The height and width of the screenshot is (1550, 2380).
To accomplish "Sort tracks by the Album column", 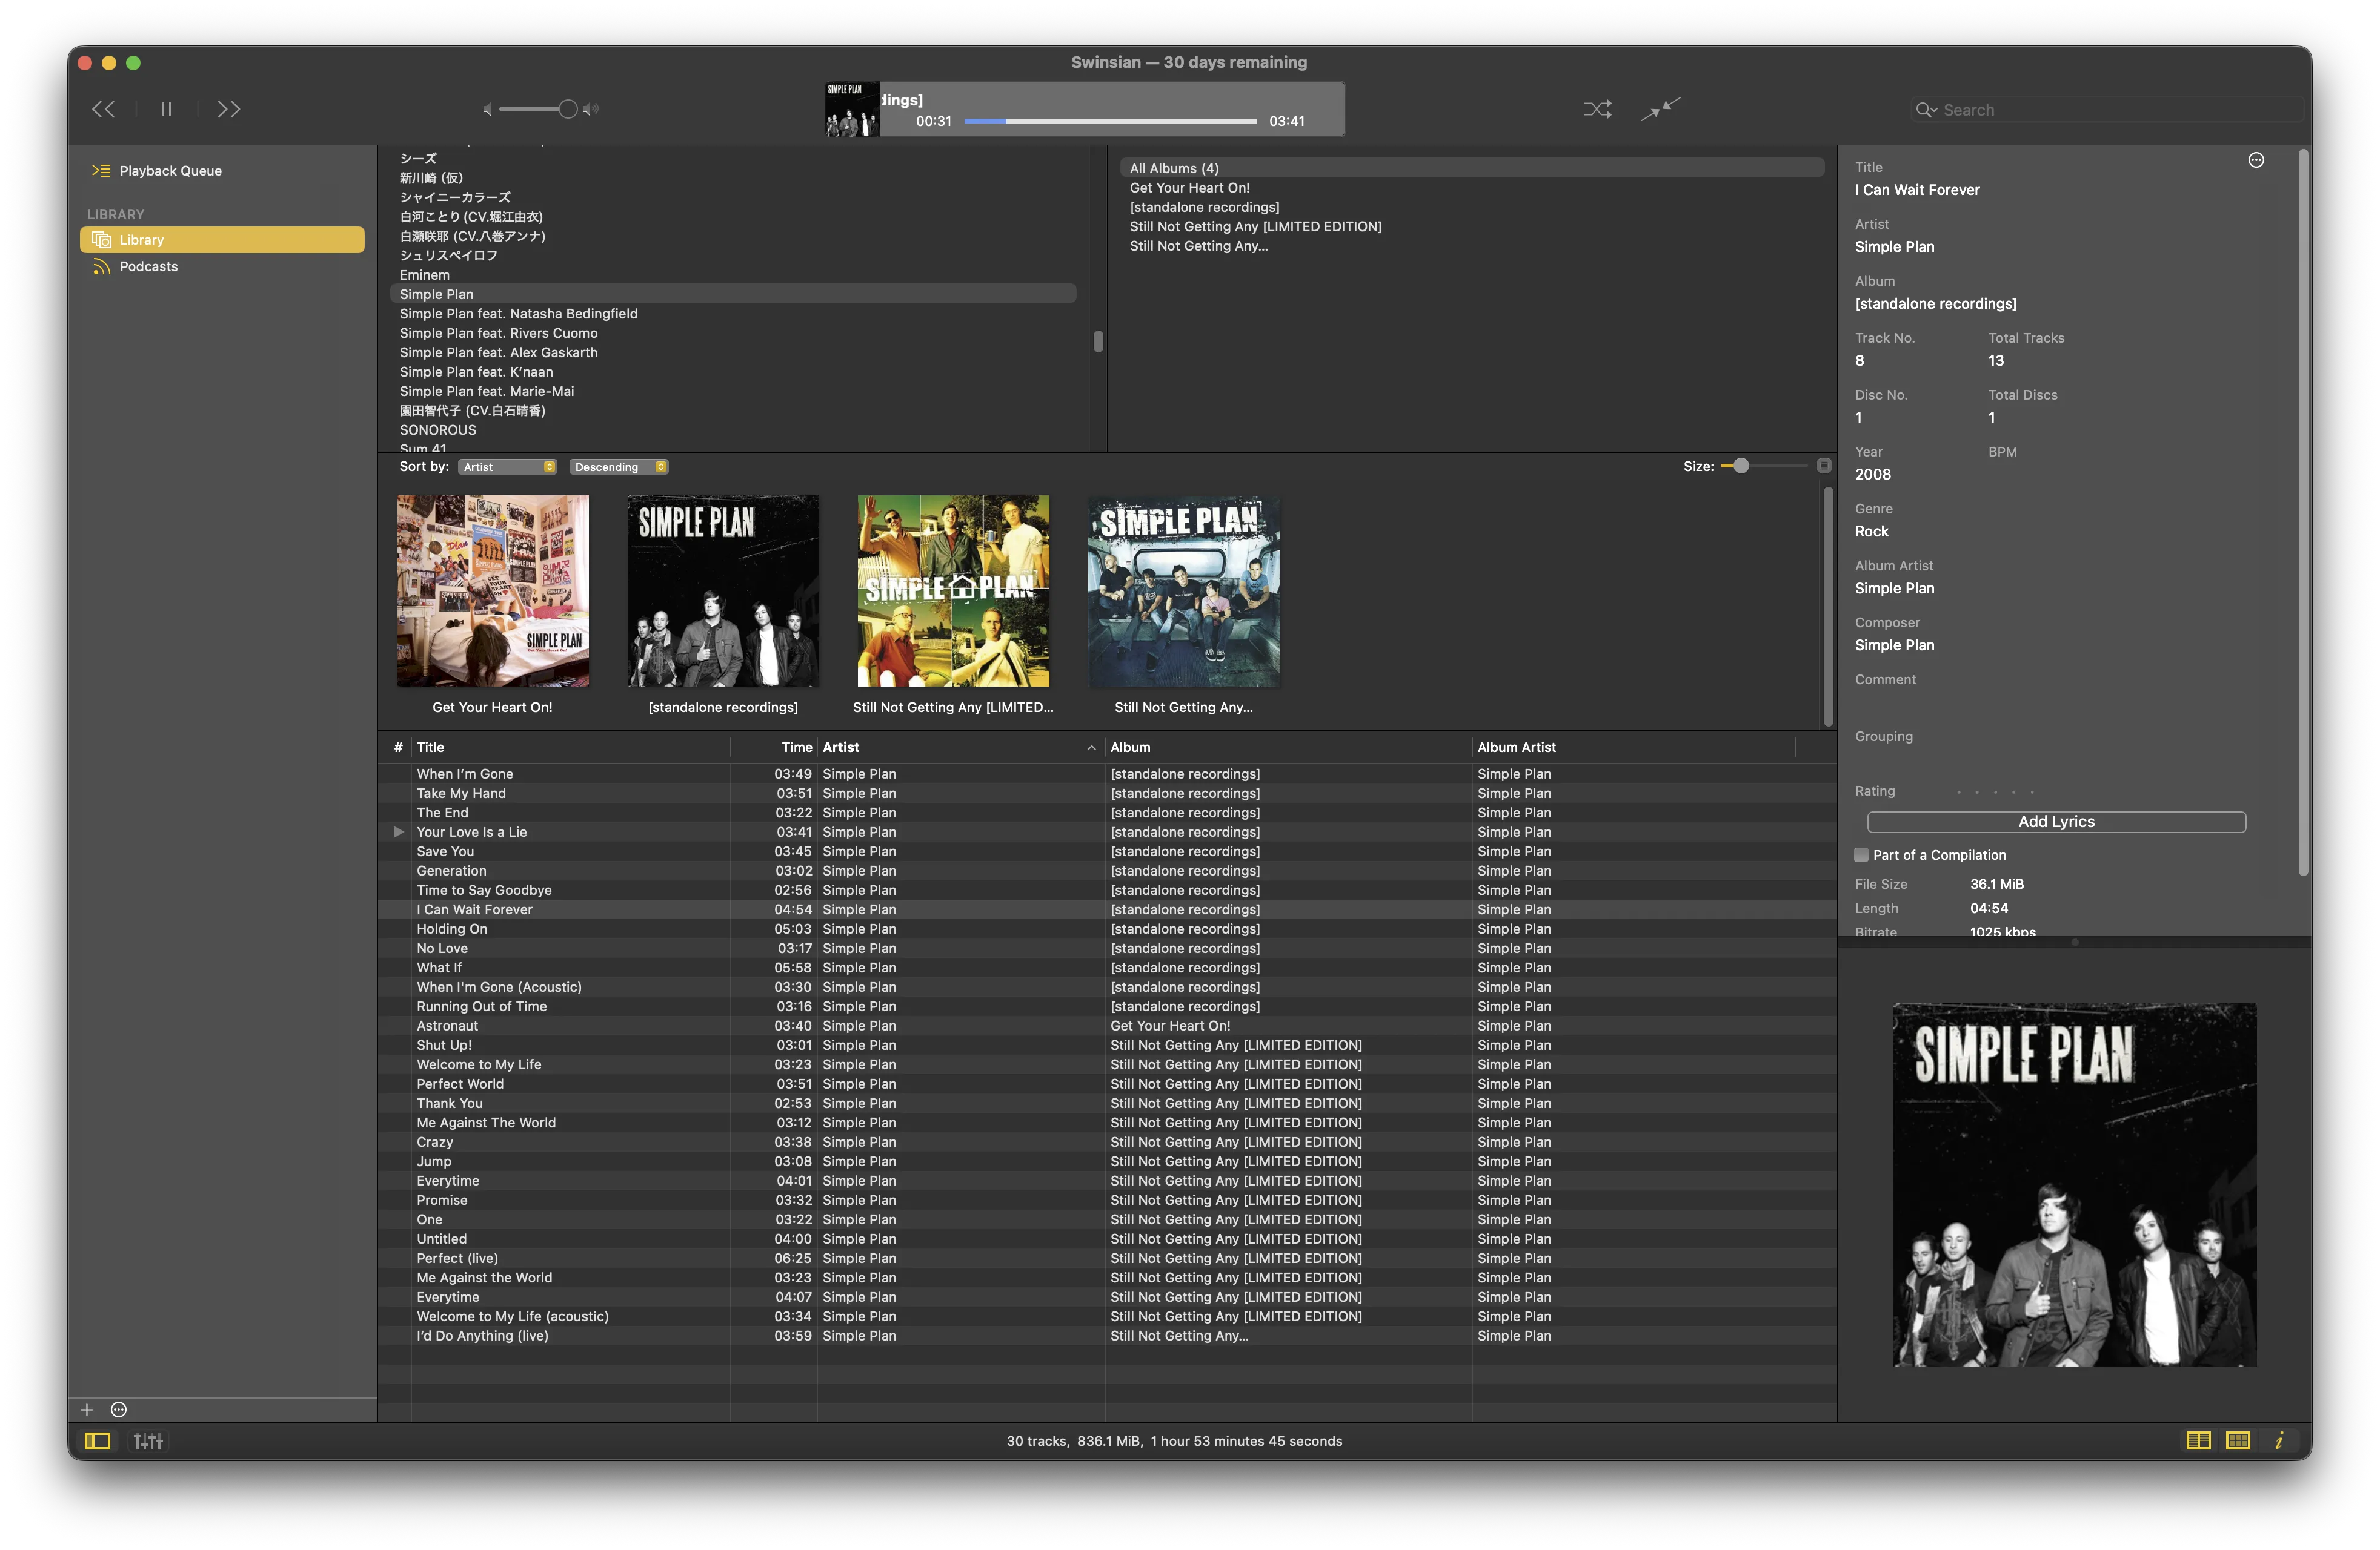I will coord(1288,748).
